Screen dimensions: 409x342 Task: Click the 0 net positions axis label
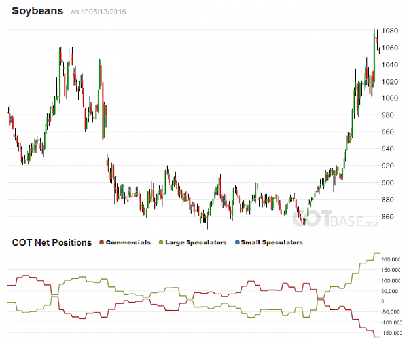[x=383, y=301]
